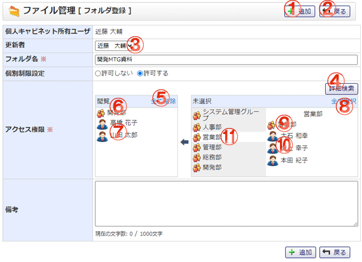
Task: Select 管理部 text in group list
Action: 212,147
